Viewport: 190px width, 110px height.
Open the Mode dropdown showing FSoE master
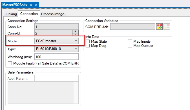pyautogui.click(x=56, y=41)
